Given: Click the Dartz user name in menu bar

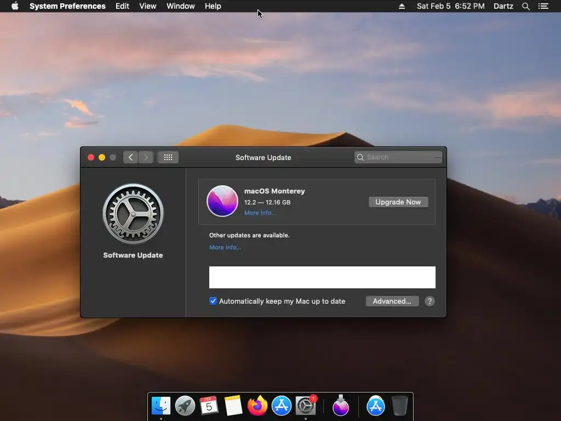Looking at the screenshot, I should (x=503, y=6).
